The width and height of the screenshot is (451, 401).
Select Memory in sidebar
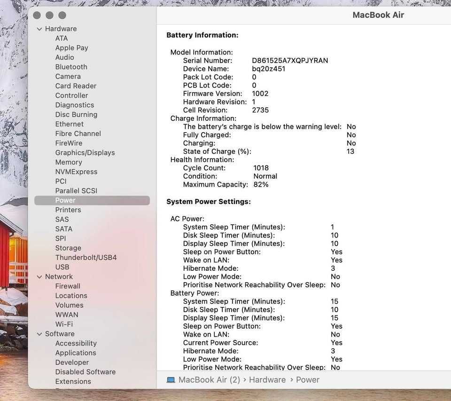click(69, 162)
